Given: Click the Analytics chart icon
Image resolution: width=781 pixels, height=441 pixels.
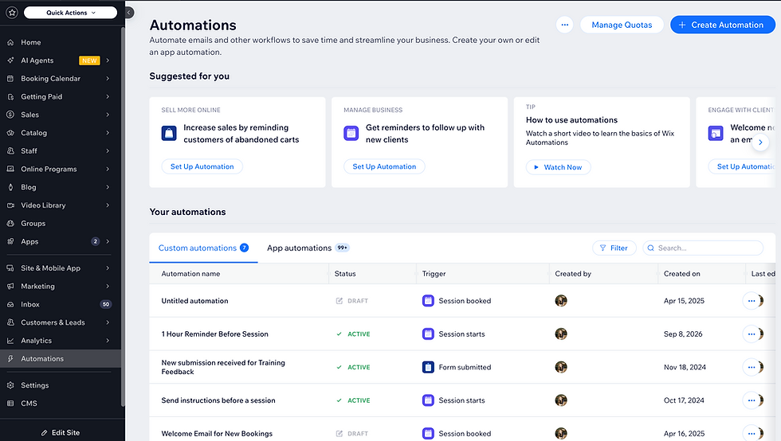Looking at the screenshot, I should 10,341.
